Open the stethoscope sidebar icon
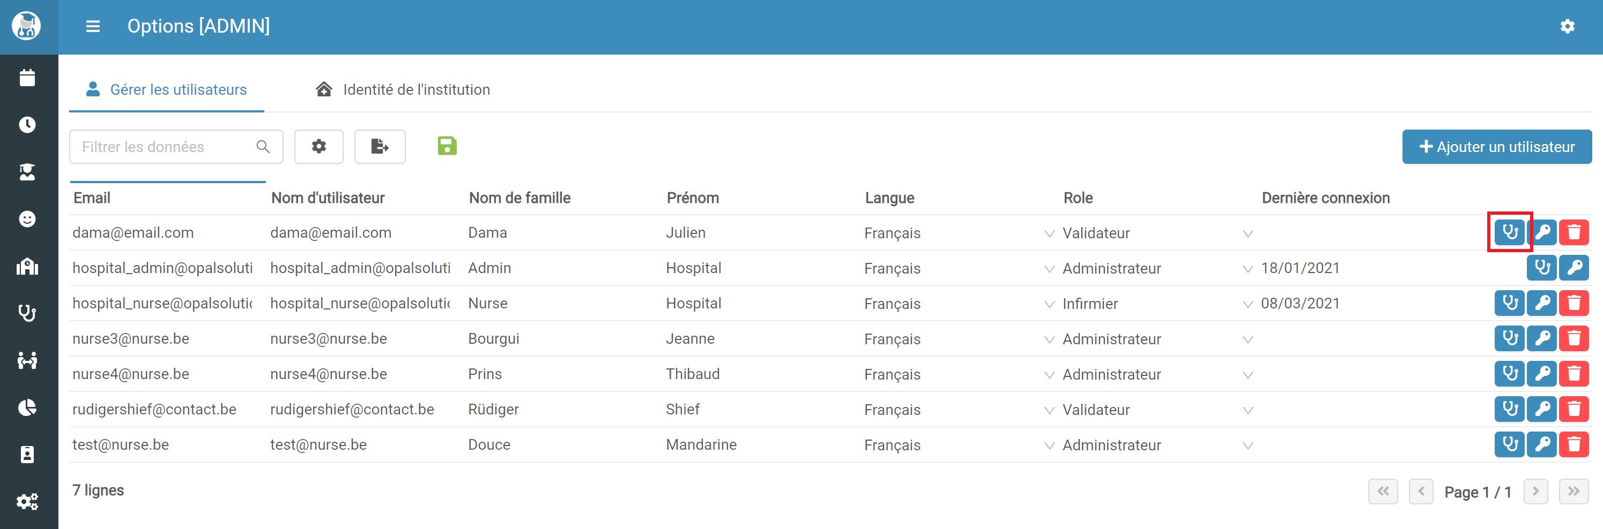The image size is (1603, 529). click(27, 313)
